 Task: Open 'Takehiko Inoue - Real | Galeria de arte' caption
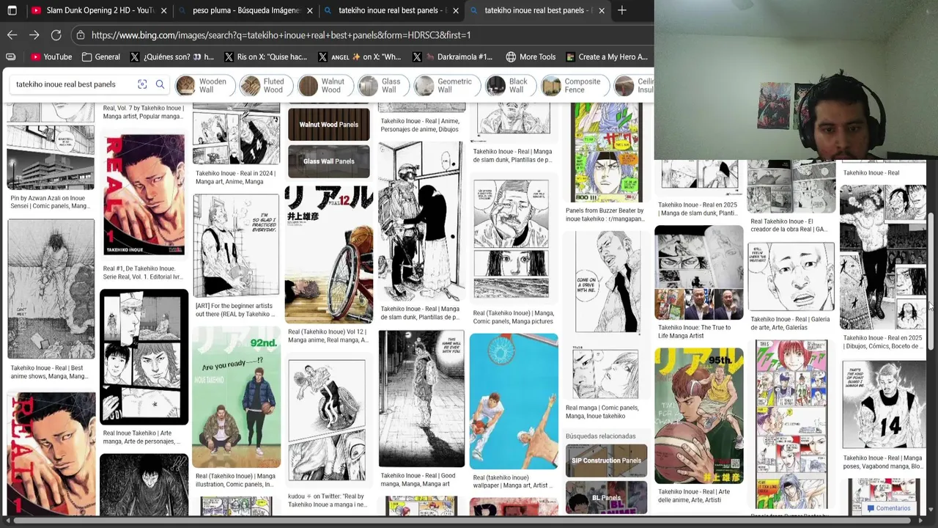tap(791, 323)
